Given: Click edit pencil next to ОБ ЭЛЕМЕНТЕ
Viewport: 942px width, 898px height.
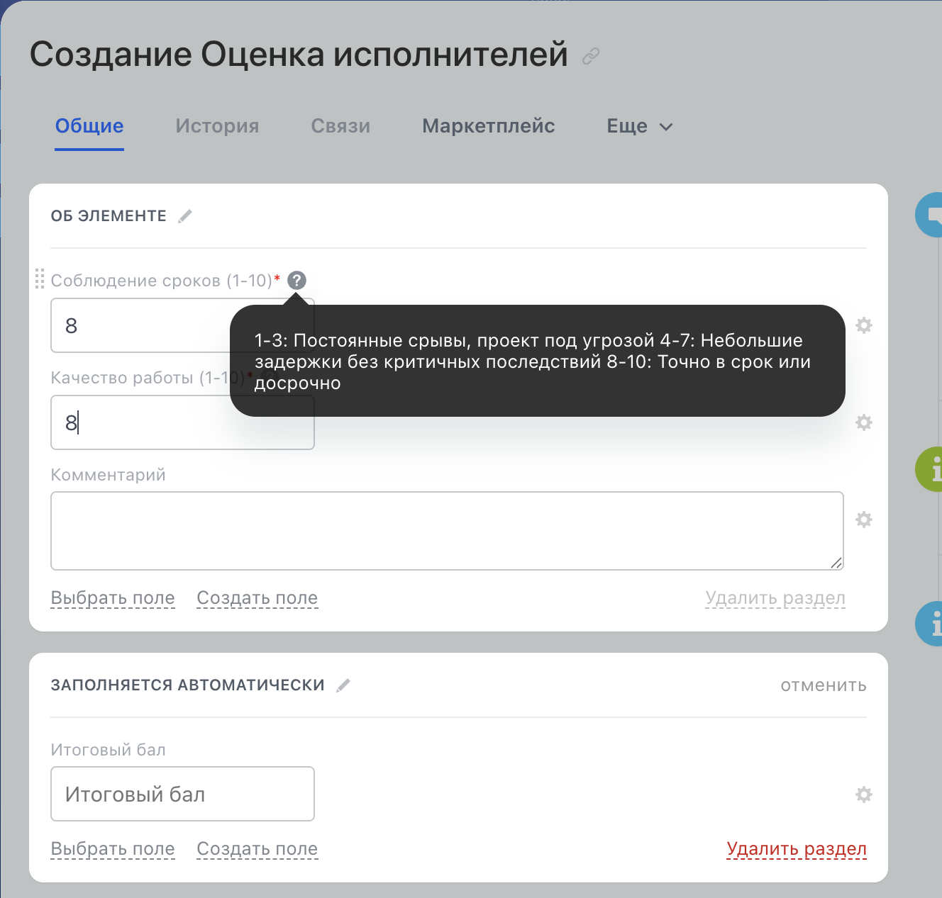Looking at the screenshot, I should (x=185, y=215).
